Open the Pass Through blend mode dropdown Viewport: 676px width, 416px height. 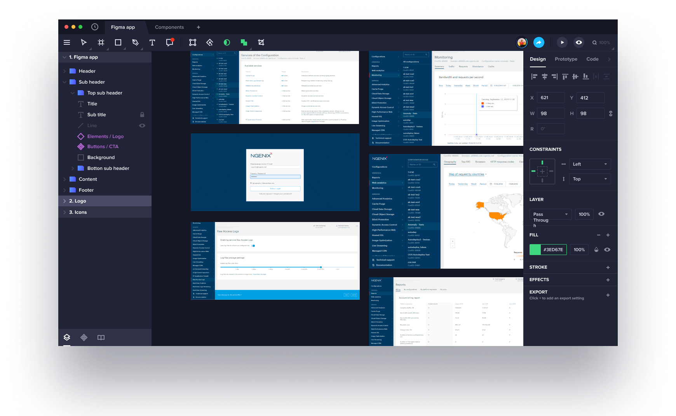(550, 214)
